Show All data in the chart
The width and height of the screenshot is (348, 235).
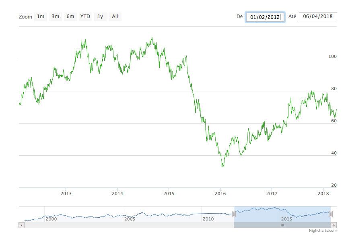[115, 16]
